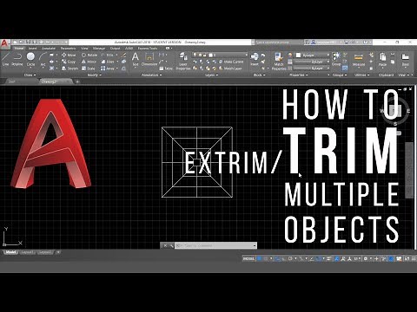Viewport: 417px width, 312px height.
Task: Expand the Annotation panel
Action: [x=151, y=75]
